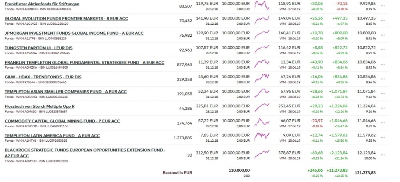The height and width of the screenshot is (182, 400).
Task: Click the Tungsten Pariton UI fund name
Action: click(x=38, y=48)
